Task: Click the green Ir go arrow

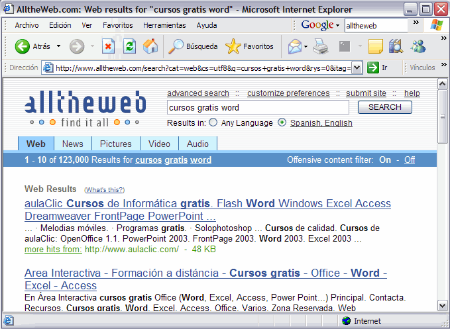Action: [373, 68]
